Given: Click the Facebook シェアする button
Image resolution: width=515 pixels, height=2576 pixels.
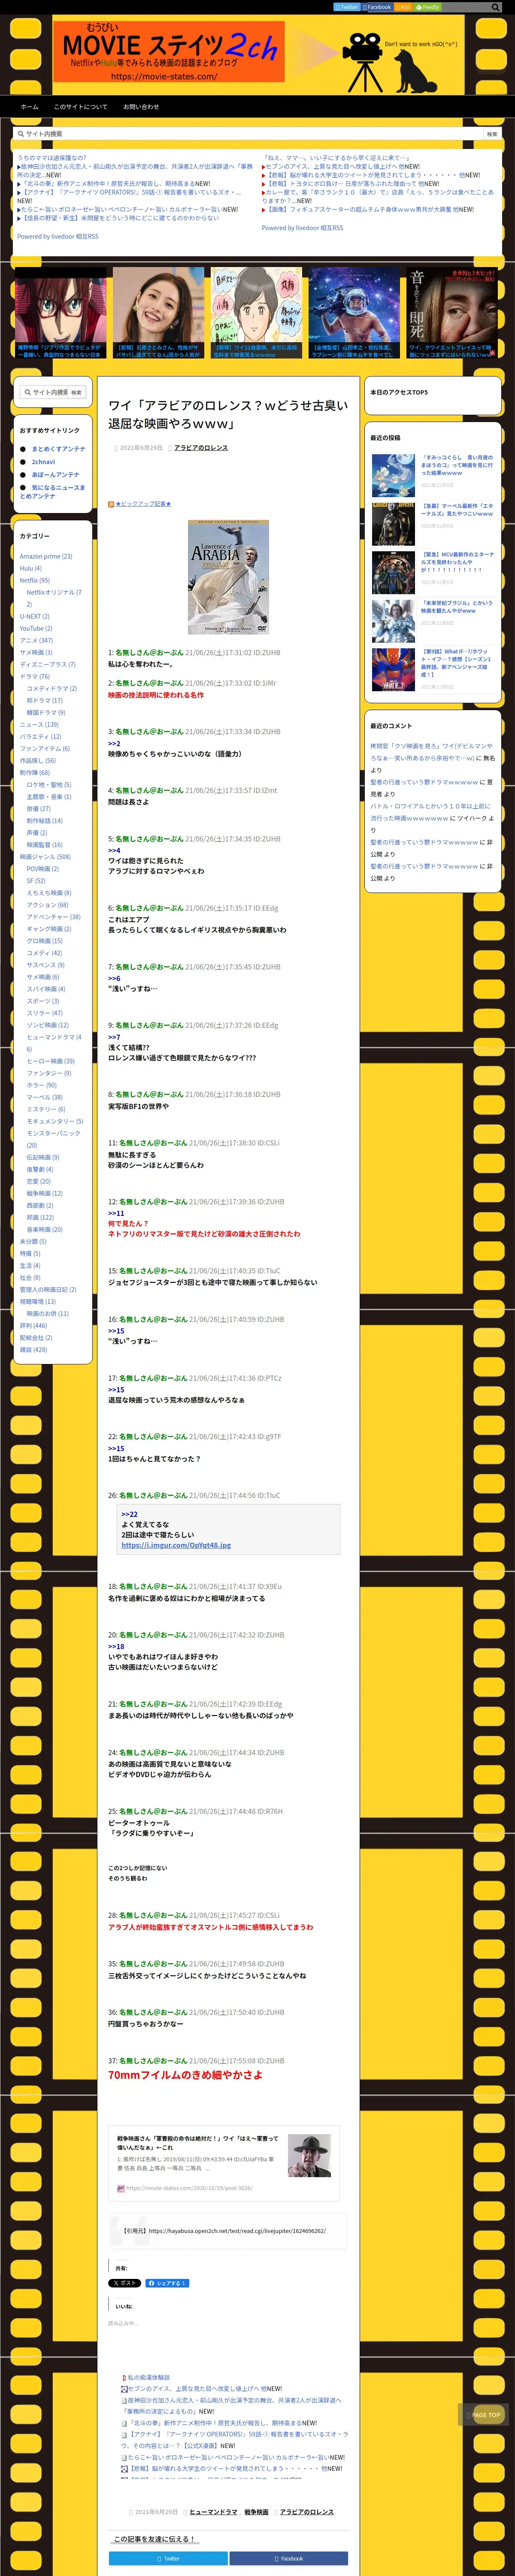Looking at the screenshot, I should click(x=167, y=2284).
